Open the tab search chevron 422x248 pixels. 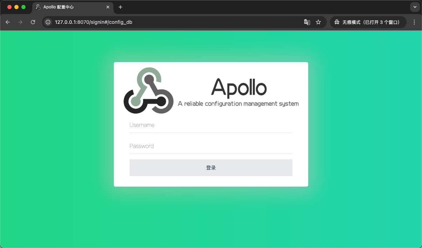coord(415,7)
